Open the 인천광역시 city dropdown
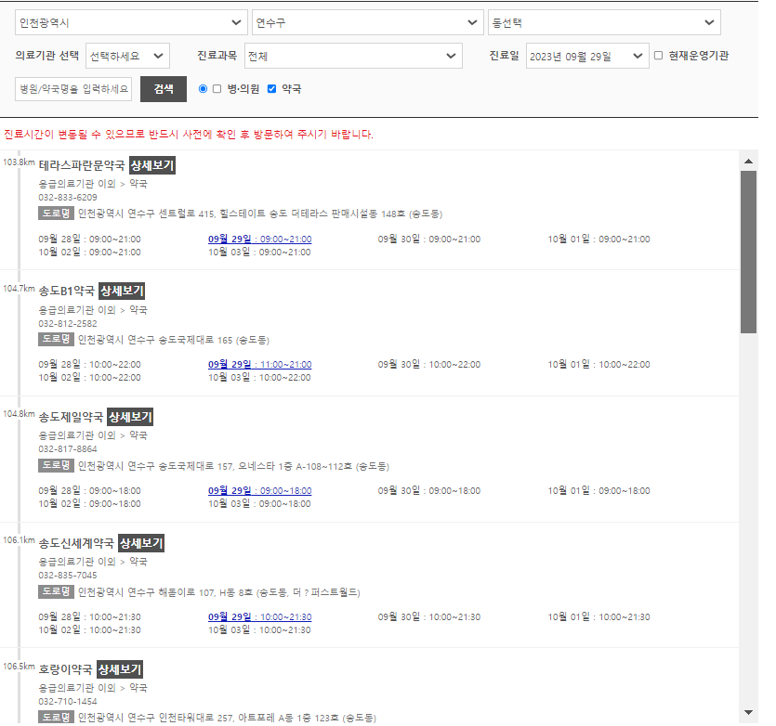The height and width of the screenshot is (726, 776). 131,23
